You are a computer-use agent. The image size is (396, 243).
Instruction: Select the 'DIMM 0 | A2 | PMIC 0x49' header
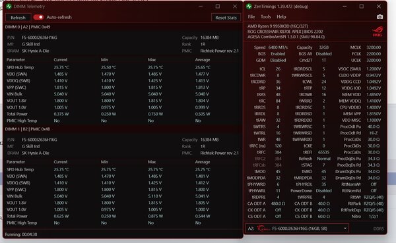pos(28,27)
